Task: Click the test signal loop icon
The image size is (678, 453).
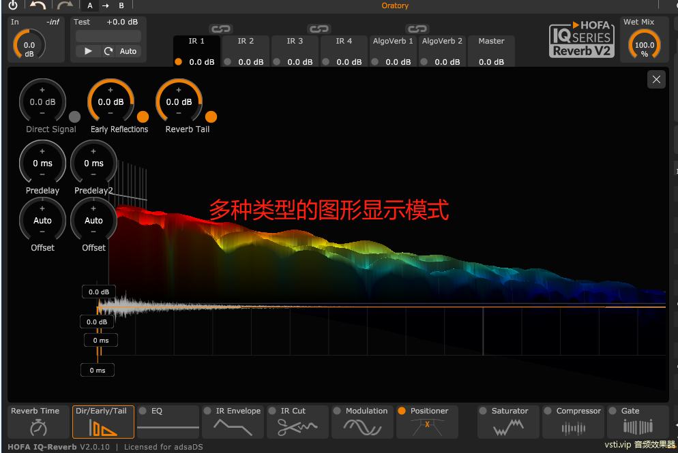Action: coord(108,51)
